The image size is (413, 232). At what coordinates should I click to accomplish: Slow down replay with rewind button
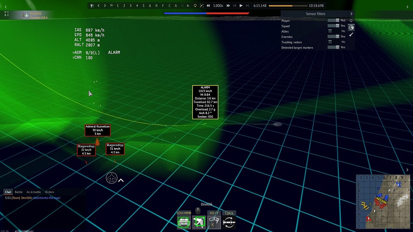tap(208, 5)
